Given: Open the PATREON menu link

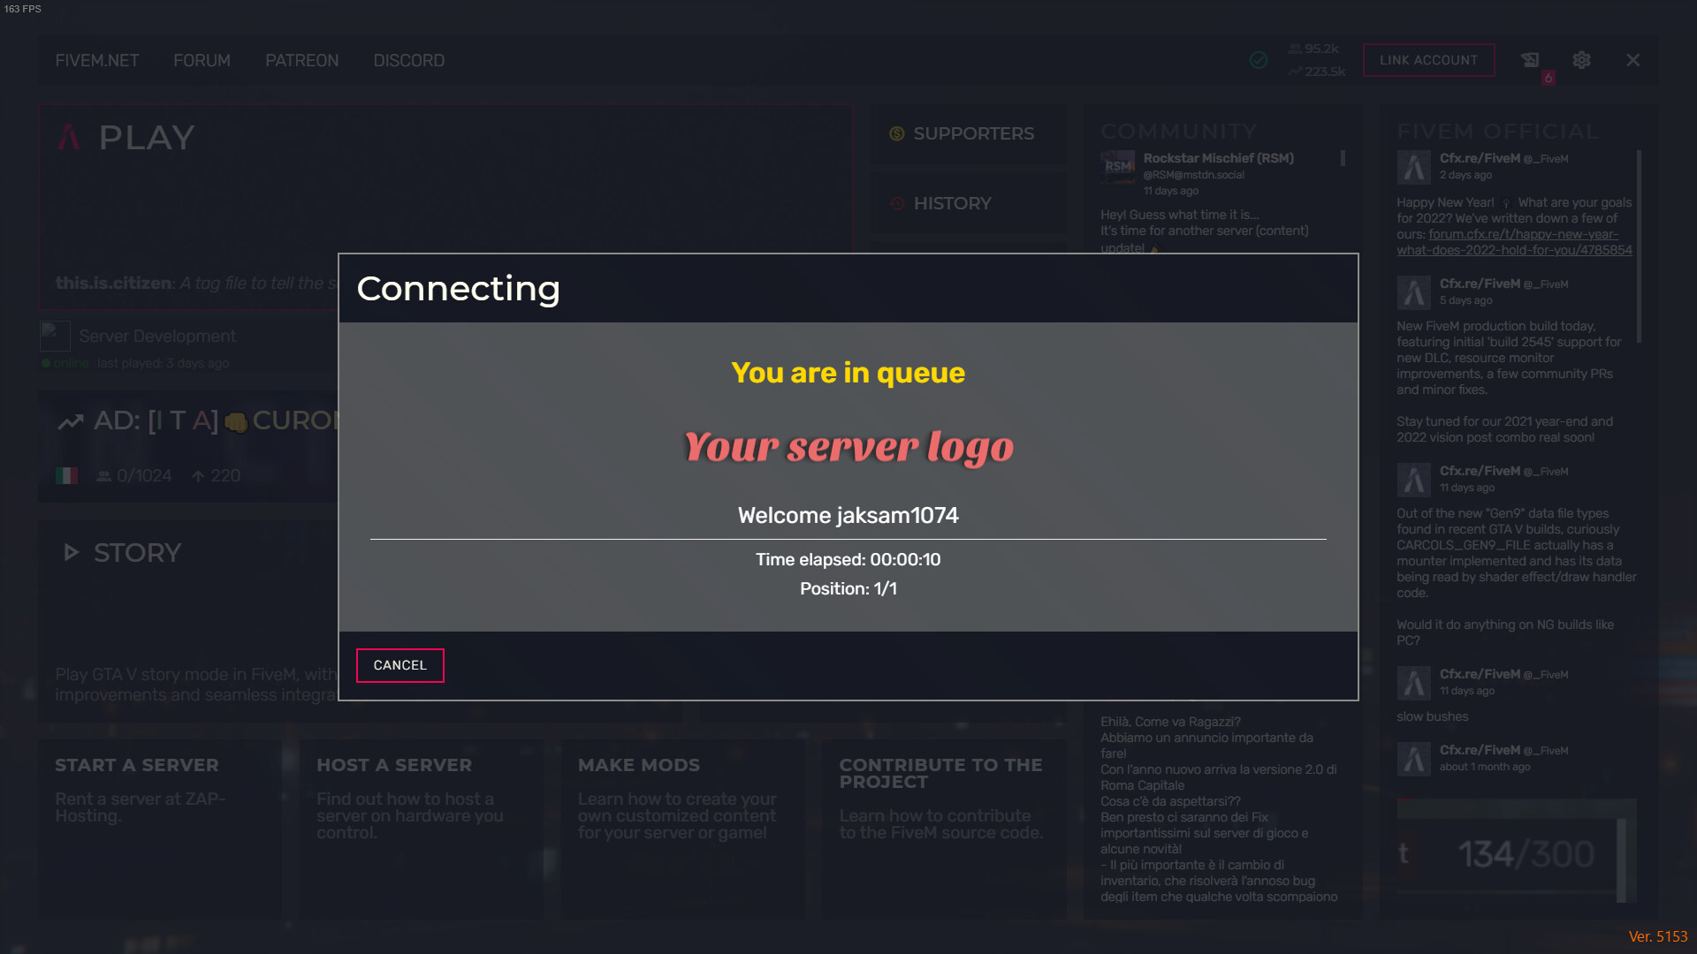Looking at the screenshot, I should (x=301, y=60).
